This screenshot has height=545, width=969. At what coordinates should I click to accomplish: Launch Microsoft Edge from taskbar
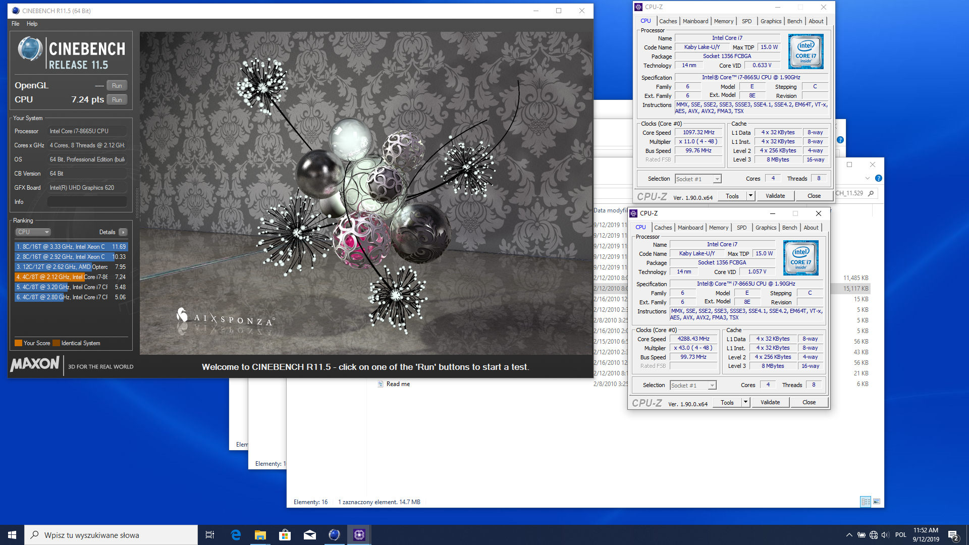point(235,535)
